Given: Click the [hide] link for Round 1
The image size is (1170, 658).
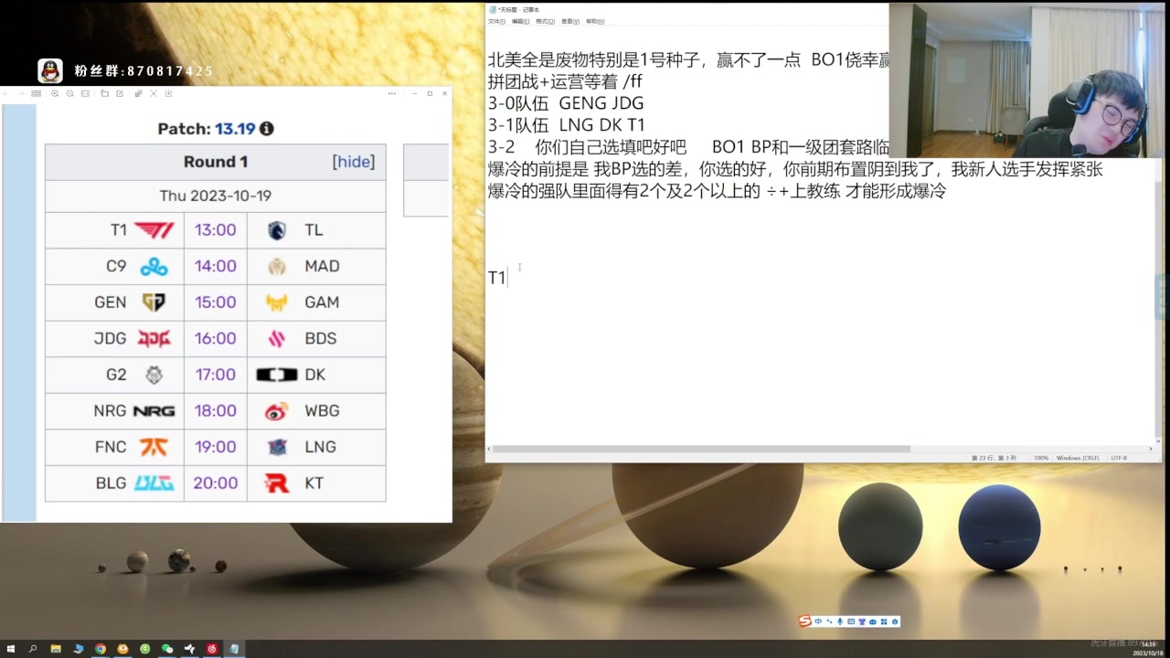Looking at the screenshot, I should 353,162.
